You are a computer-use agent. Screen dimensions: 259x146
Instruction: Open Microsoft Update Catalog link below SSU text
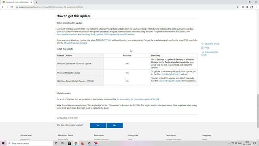[x=75, y=43]
